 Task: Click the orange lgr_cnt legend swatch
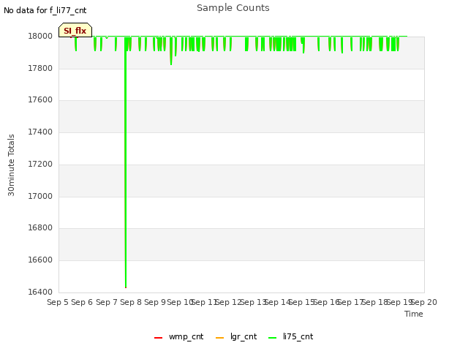point(219,338)
